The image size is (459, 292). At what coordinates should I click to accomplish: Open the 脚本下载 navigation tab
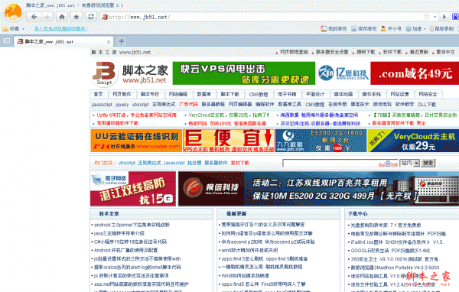point(229,94)
